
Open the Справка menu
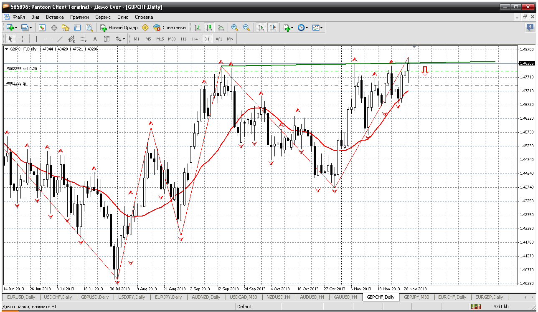(x=144, y=17)
